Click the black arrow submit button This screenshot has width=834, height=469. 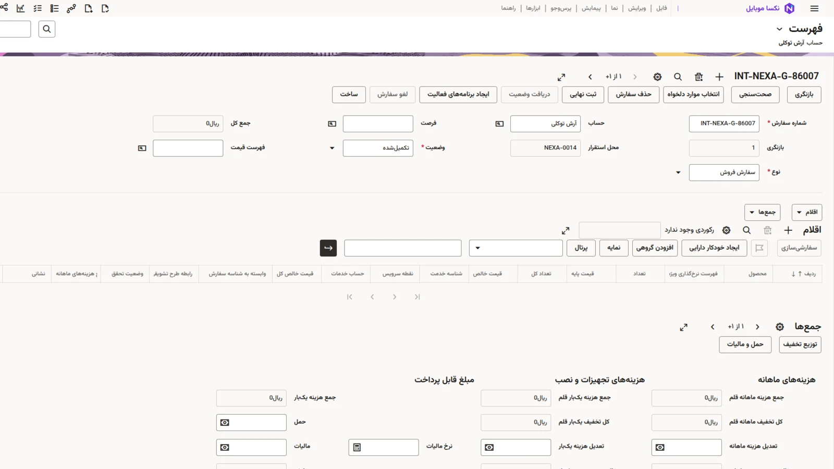tap(328, 248)
